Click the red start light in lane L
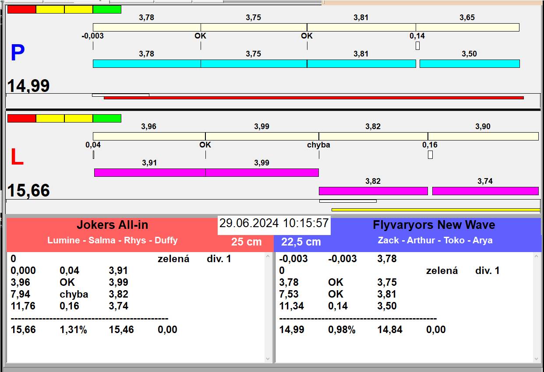Screen dimensions: 544x372 tap(21, 118)
